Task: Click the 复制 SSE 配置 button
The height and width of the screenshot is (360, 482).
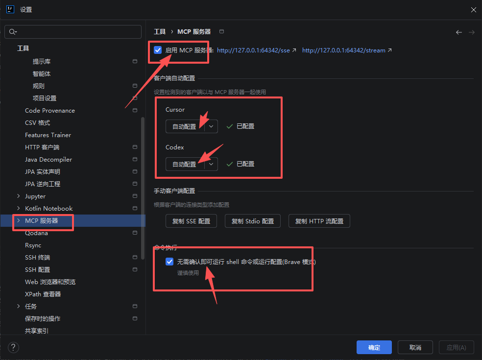Action: [191, 221]
